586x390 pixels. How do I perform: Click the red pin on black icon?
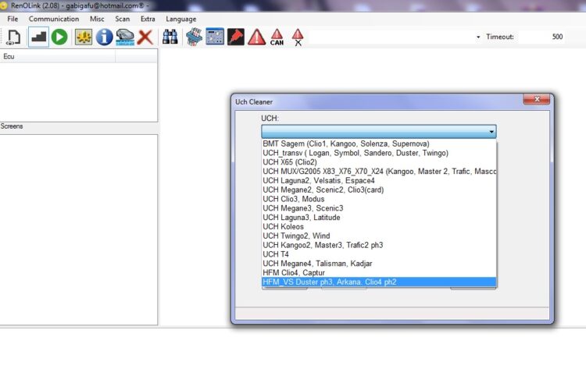(236, 37)
